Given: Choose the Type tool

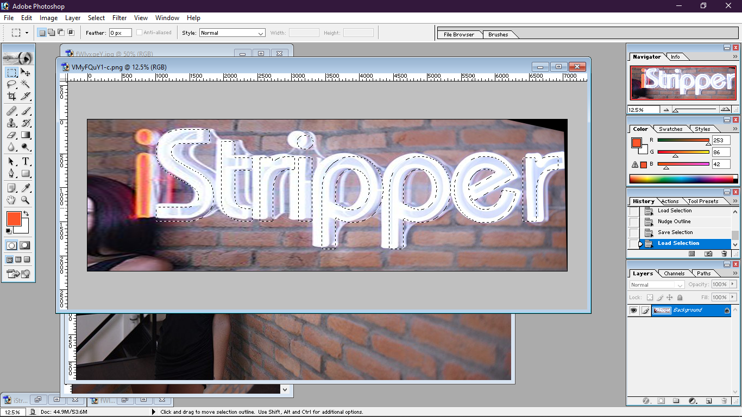Looking at the screenshot, I should click(x=26, y=162).
